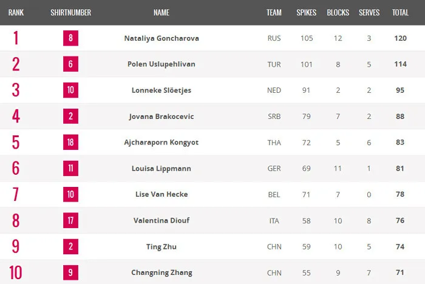425x284 pixels.
Task: Select player Lonneke Slöetjes
Action: (161, 90)
